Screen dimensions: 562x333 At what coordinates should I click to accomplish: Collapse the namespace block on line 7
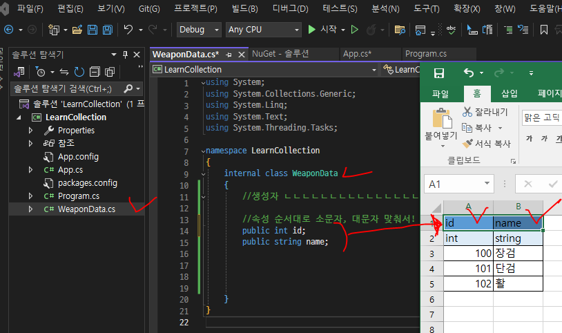point(204,151)
